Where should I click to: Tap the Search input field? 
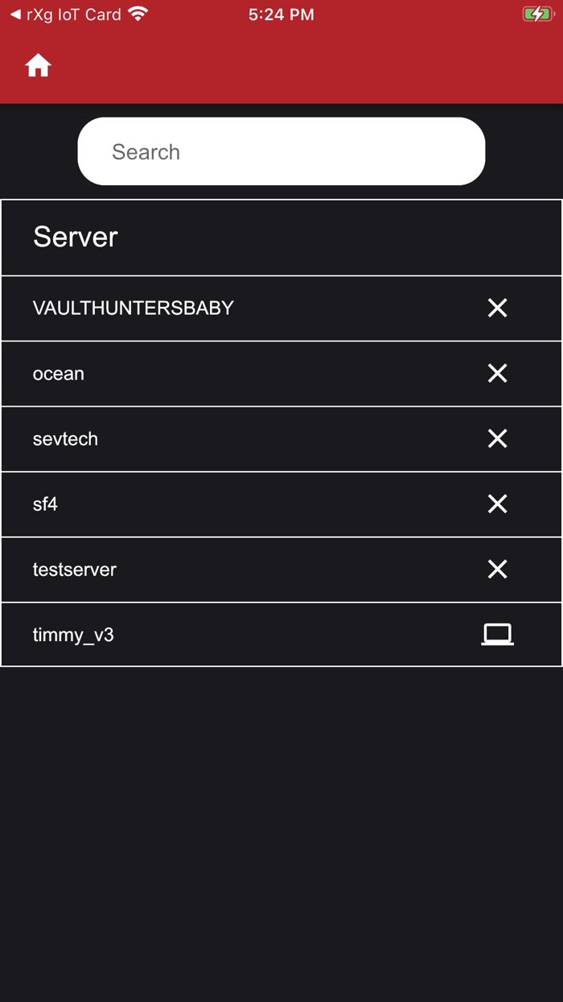(281, 151)
